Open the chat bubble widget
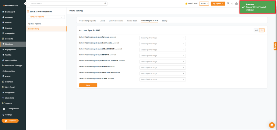Screen dimensions: 277x130 [x=272, y=125]
